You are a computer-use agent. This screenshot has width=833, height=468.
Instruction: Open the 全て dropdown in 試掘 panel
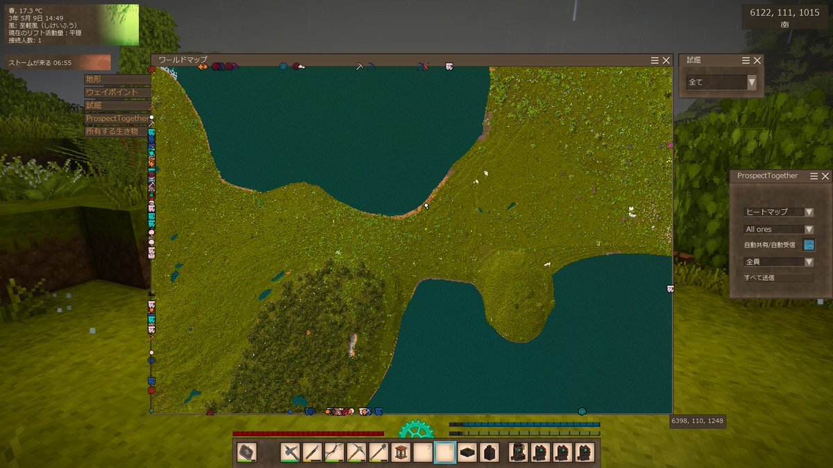pos(721,82)
